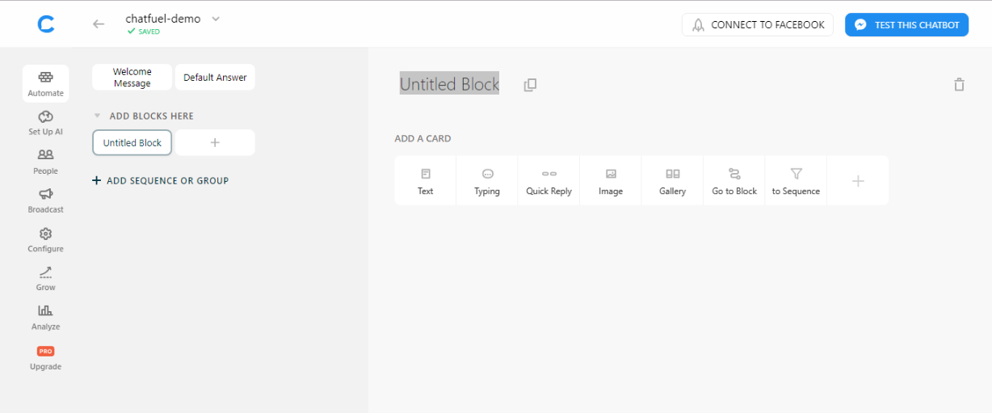Go back using the left arrow
The image size is (992, 413).
tap(99, 24)
